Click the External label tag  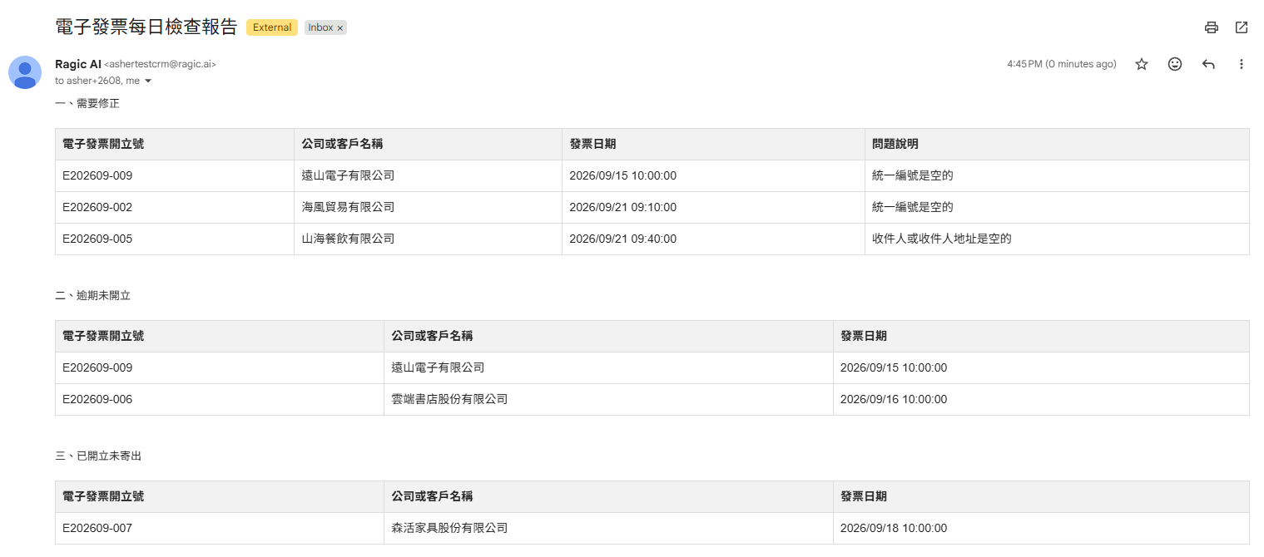tap(272, 27)
